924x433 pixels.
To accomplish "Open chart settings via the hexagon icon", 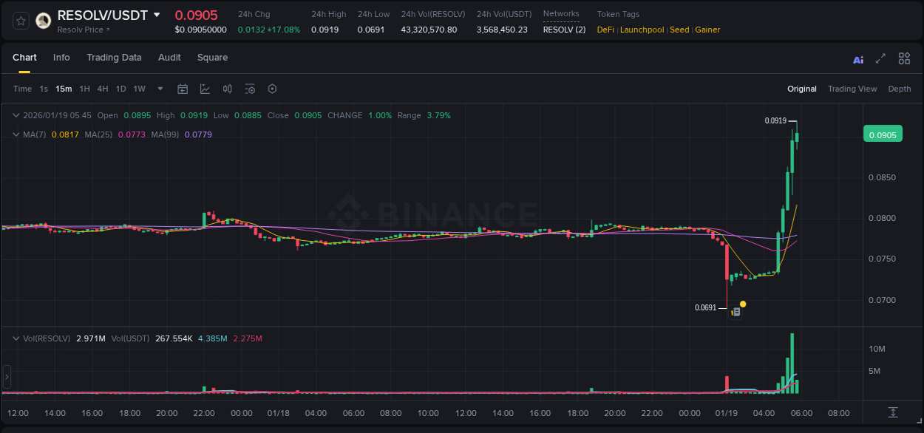I will click(x=272, y=89).
